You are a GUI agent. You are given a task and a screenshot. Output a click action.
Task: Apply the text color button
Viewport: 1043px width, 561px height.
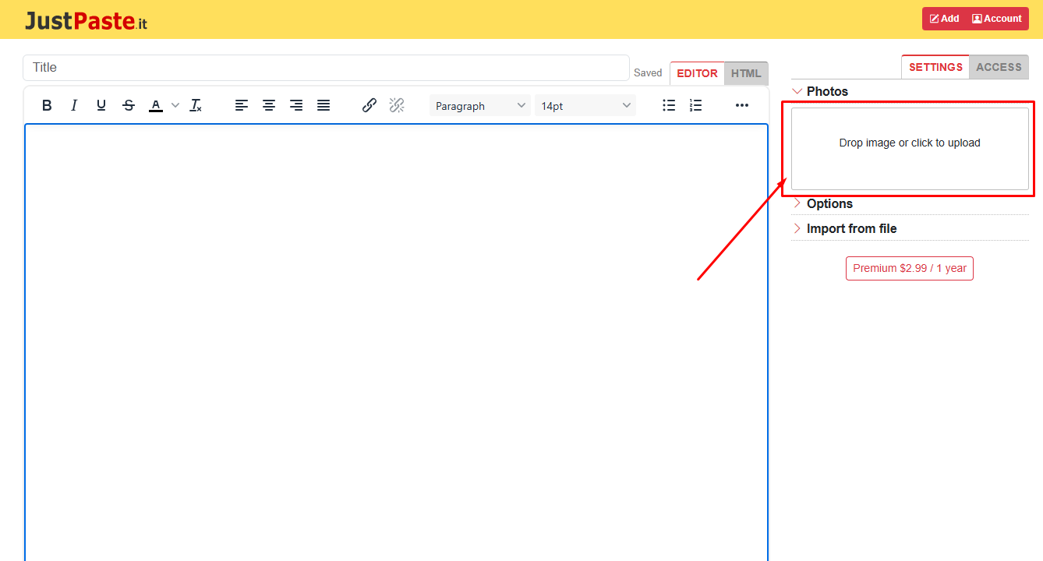coord(156,105)
